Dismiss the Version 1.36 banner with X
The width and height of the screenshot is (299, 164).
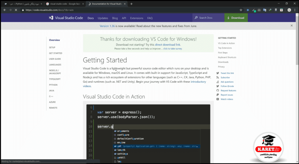[292, 26]
